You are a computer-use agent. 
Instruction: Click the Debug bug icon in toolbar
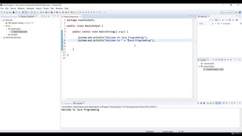[x=41, y=12]
